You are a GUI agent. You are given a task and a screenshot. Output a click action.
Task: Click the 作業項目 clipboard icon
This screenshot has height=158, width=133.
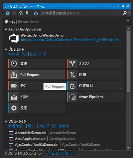click(x=72, y=86)
